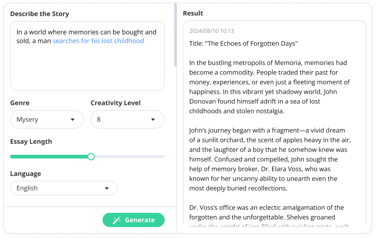Click the Language dropdown caret

[107, 188]
